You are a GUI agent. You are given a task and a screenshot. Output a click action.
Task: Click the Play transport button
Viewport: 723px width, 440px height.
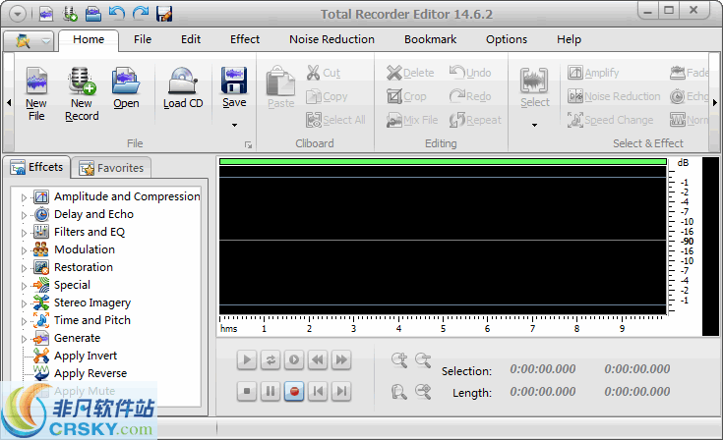(247, 359)
